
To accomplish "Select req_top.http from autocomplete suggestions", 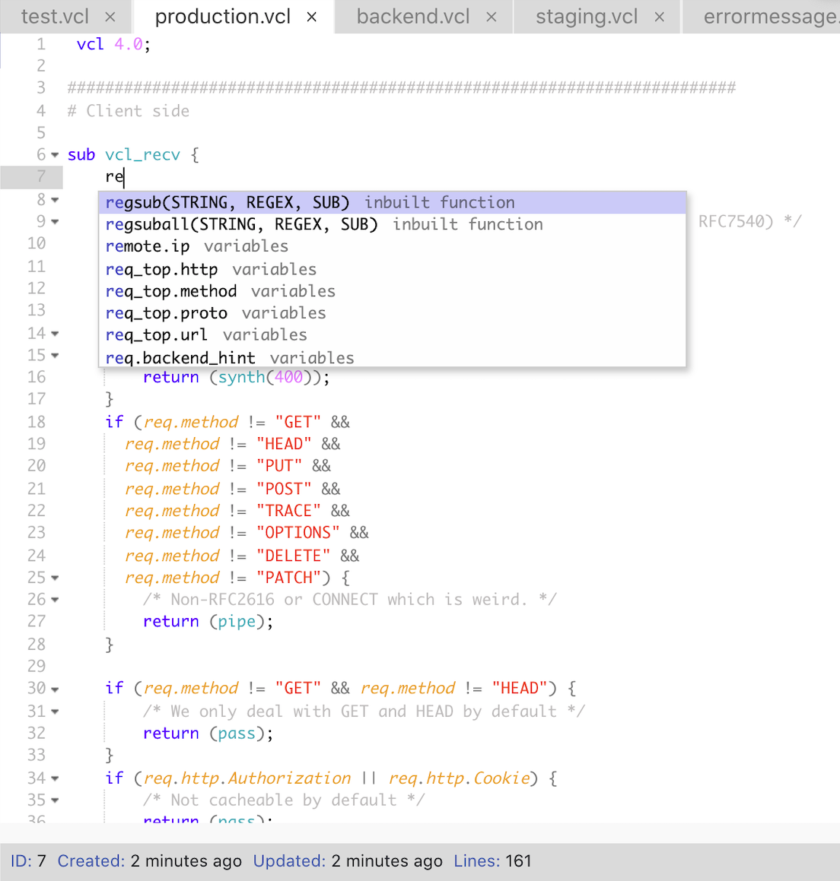I will 186,268.
